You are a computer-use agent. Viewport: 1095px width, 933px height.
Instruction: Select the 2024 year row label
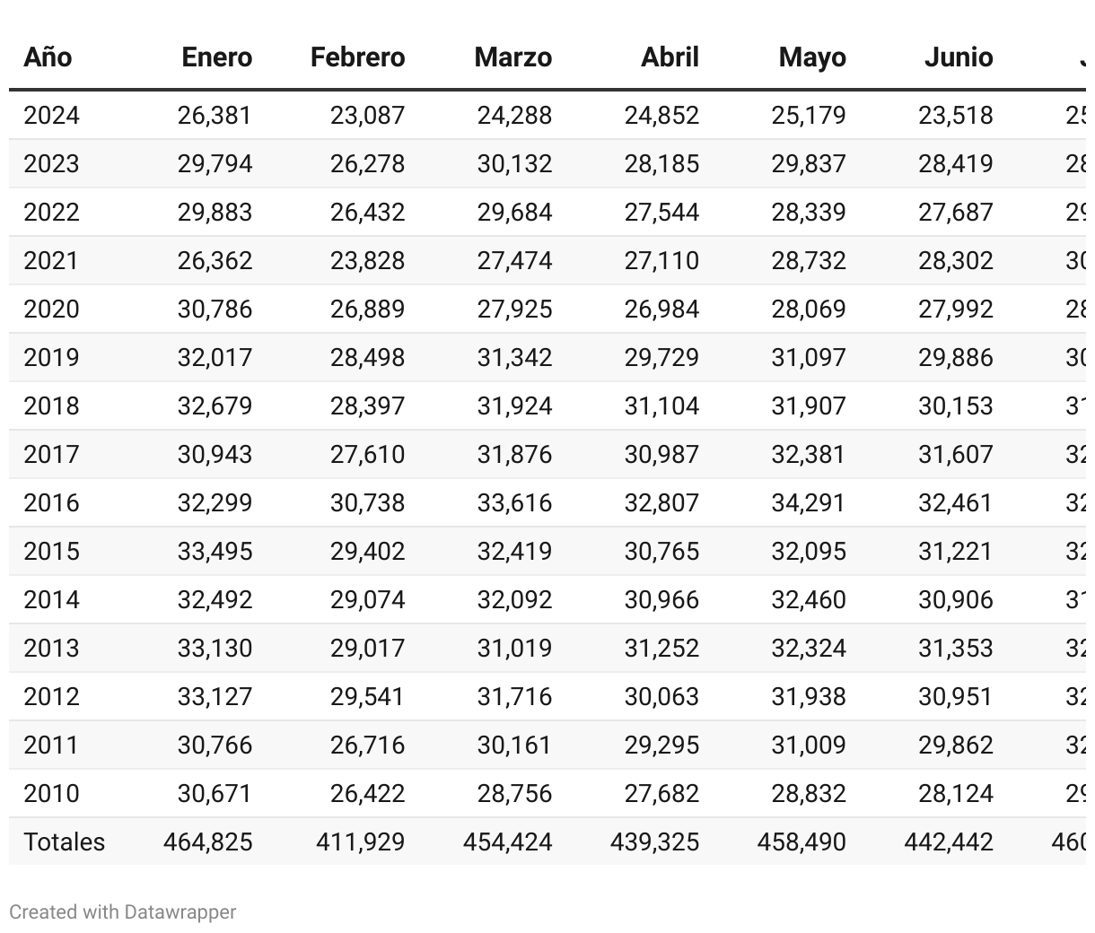[51, 116]
